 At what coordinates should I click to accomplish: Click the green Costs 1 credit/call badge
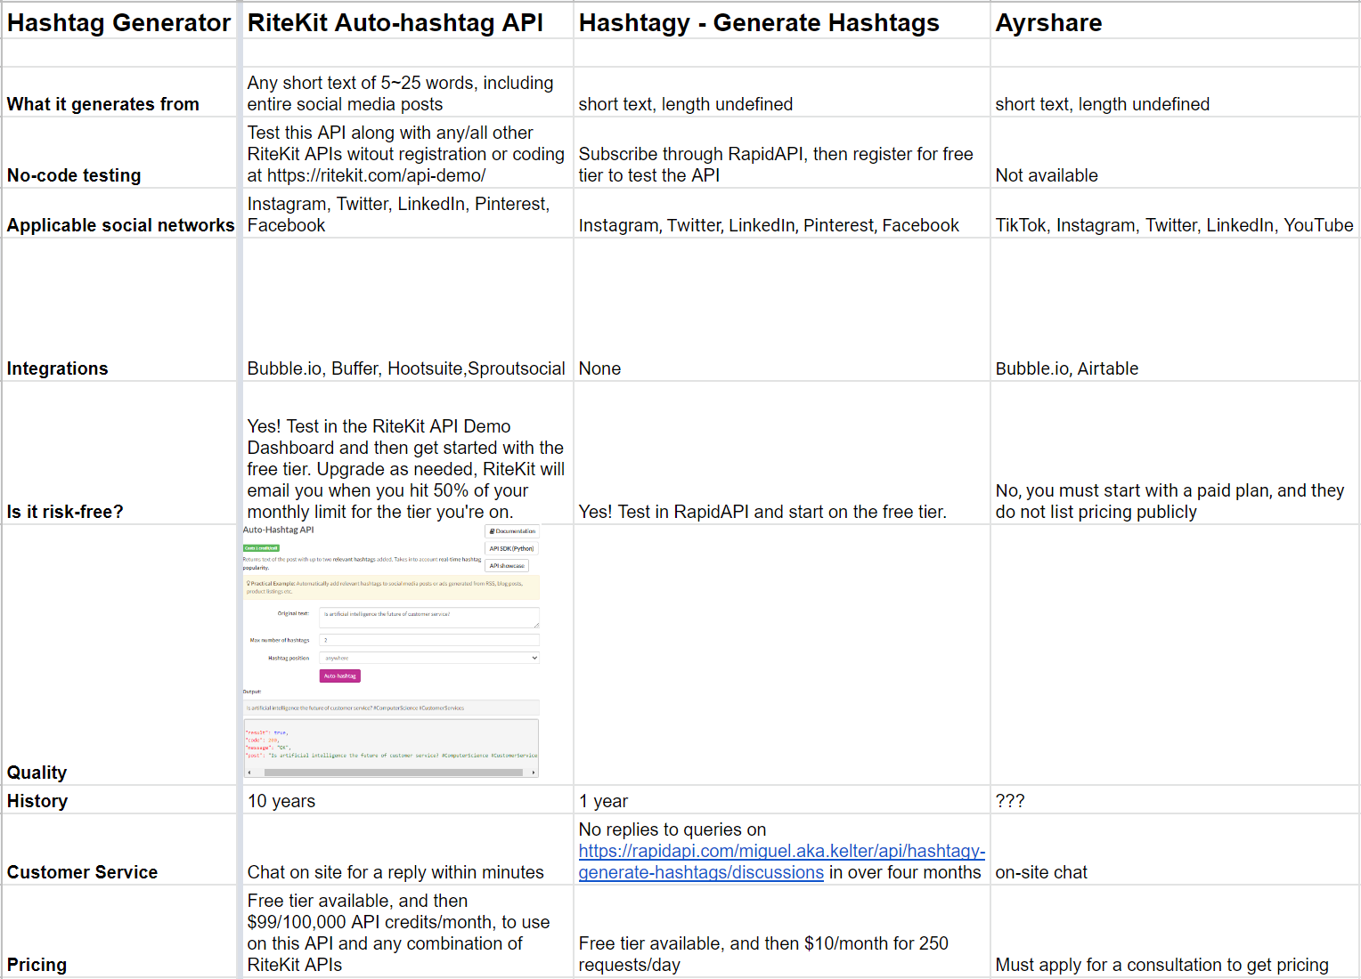[261, 548]
